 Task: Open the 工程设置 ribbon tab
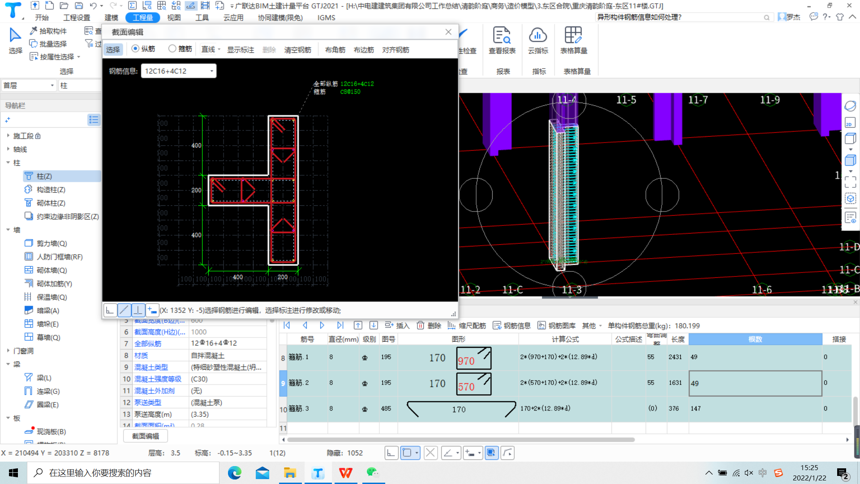point(77,17)
